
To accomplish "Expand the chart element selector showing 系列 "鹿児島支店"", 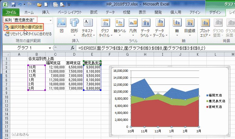I will [50, 20].
